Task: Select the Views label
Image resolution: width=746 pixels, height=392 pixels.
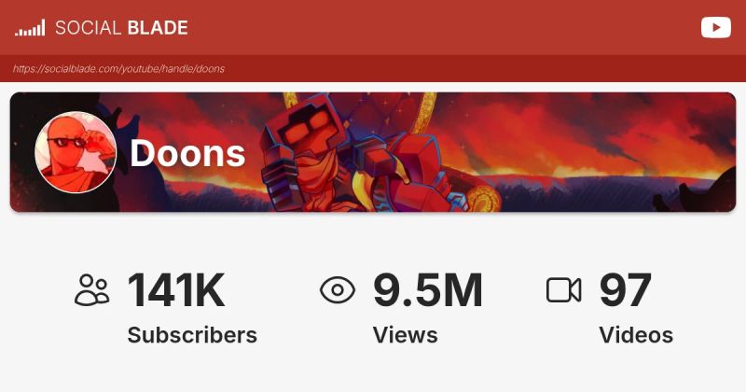Action: pos(405,335)
